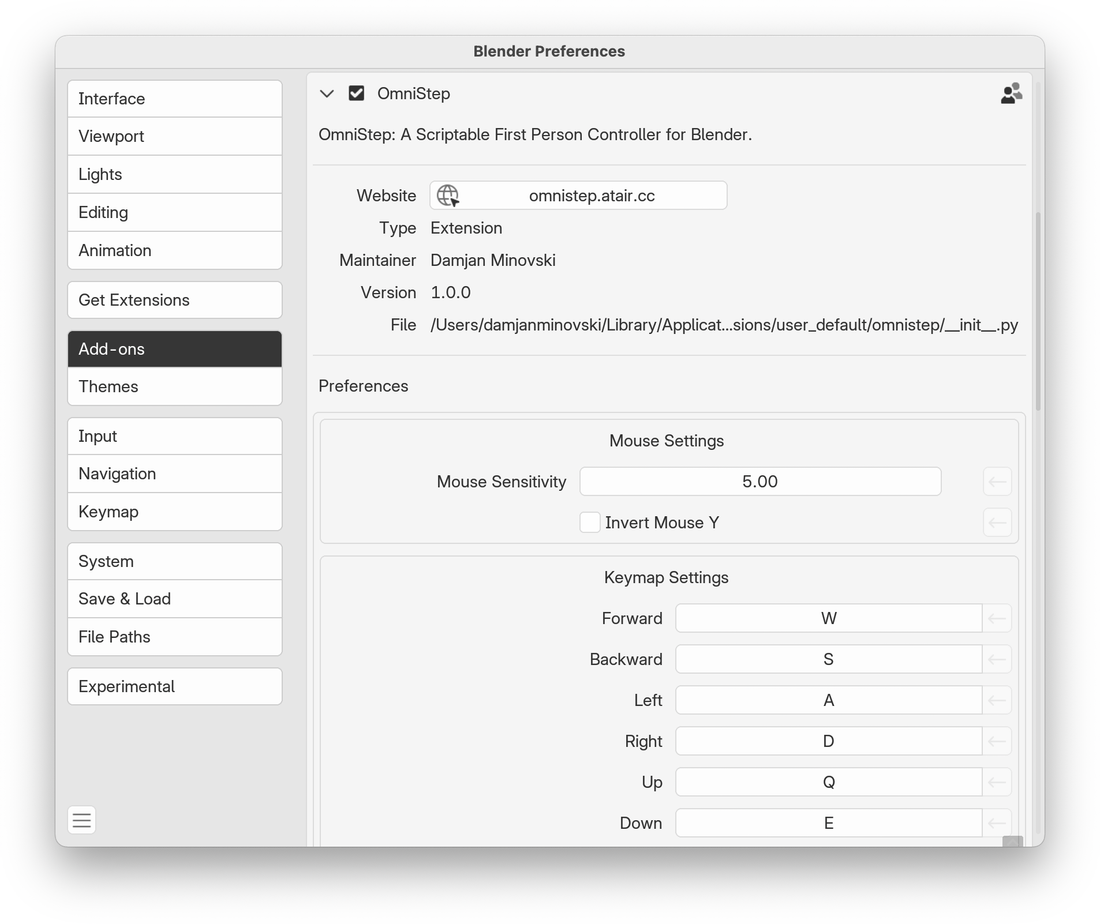Reset Backward key arrow icon

(x=997, y=659)
